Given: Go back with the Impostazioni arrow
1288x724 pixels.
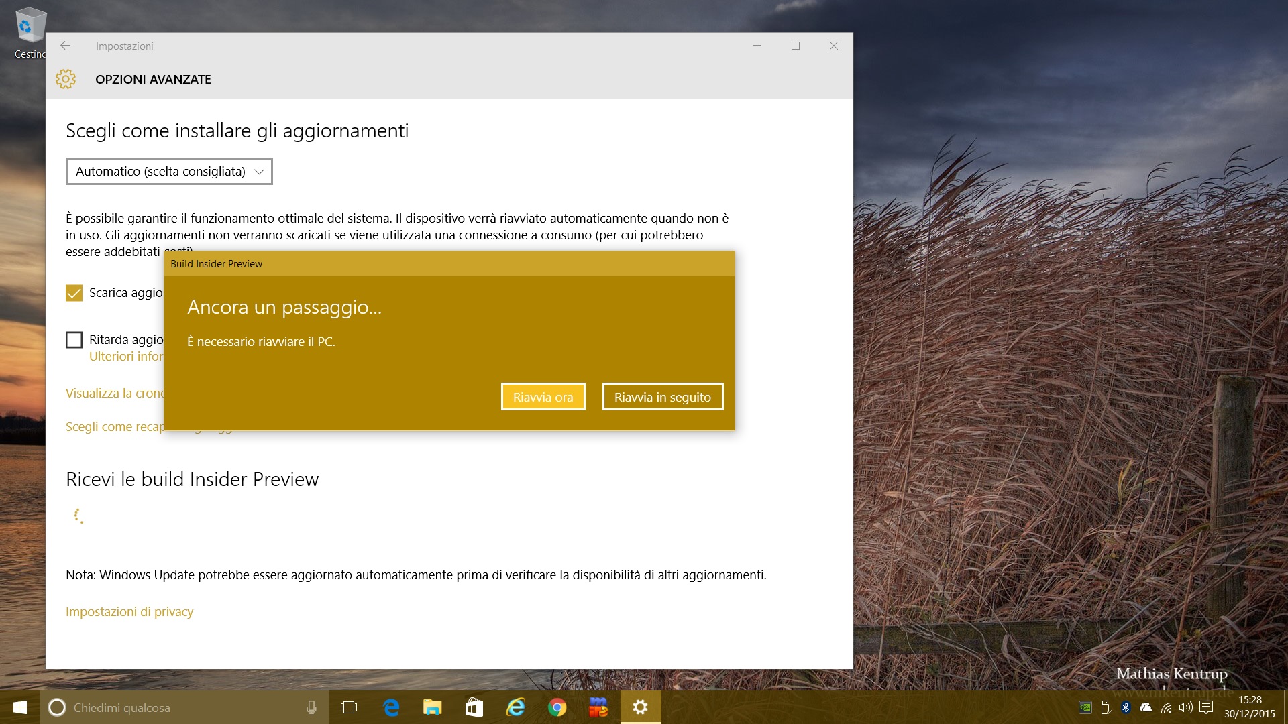Looking at the screenshot, I should pyautogui.click(x=65, y=46).
